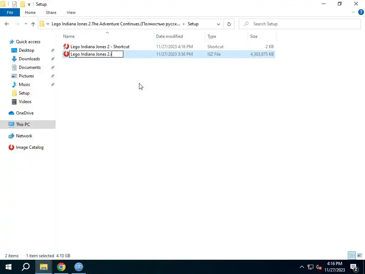Switch to the Share ribbon tab

(51, 12)
